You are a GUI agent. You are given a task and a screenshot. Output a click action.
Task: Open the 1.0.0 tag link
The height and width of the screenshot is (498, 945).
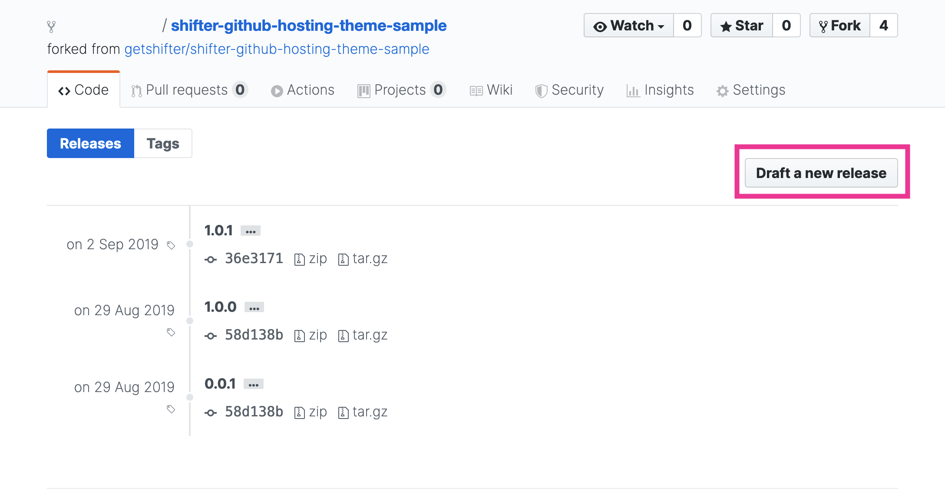pos(220,307)
